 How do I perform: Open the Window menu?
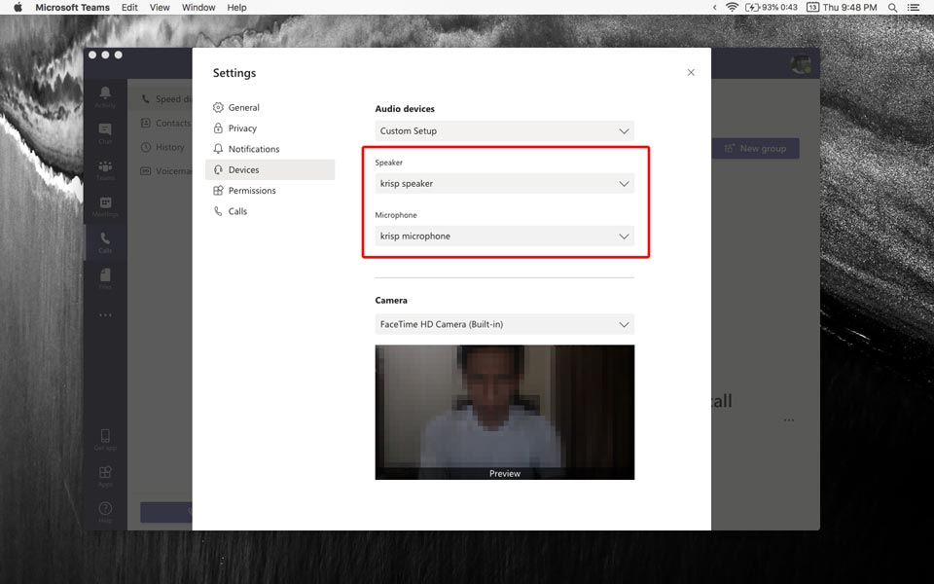coord(198,7)
